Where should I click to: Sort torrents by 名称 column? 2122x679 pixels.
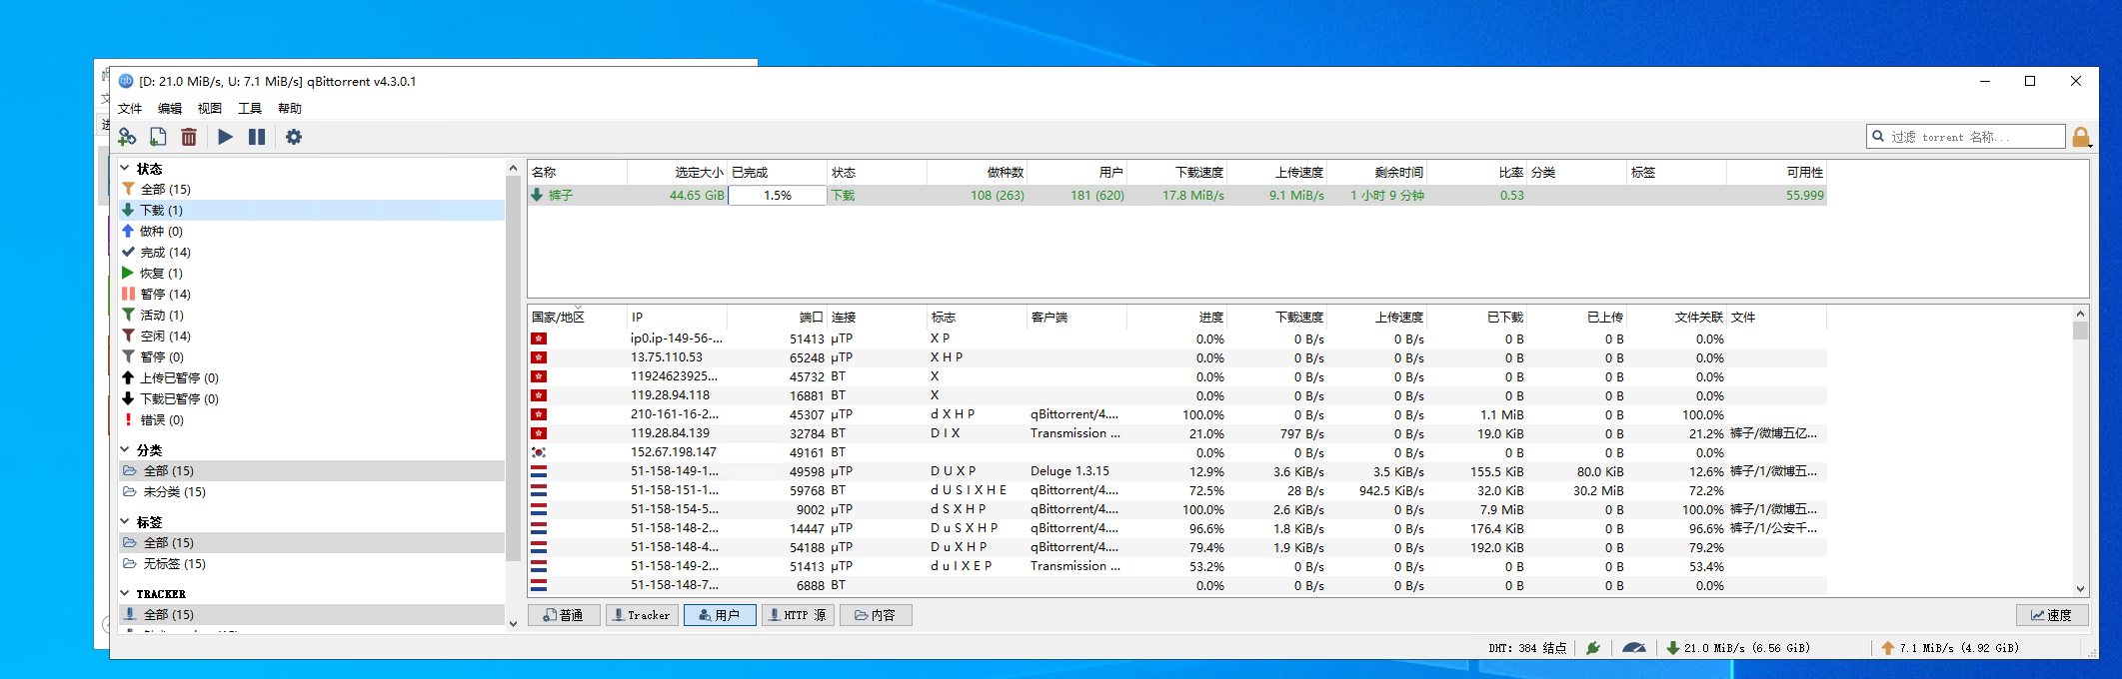point(577,173)
